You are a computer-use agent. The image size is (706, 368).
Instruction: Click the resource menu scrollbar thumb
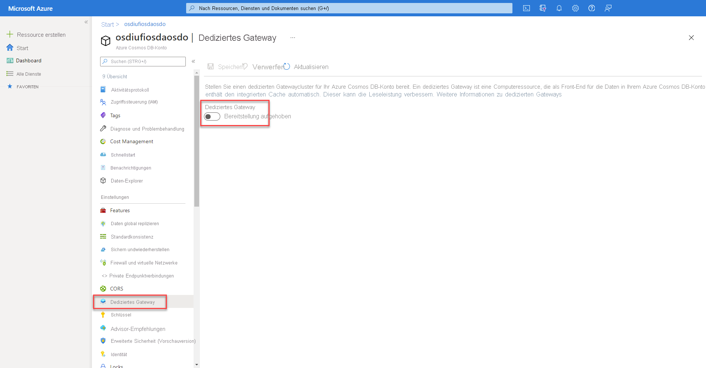[197, 141]
